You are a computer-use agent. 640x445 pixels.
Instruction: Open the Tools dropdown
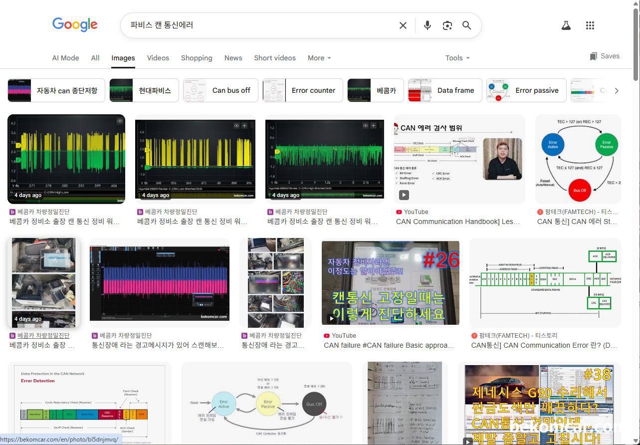coord(456,58)
